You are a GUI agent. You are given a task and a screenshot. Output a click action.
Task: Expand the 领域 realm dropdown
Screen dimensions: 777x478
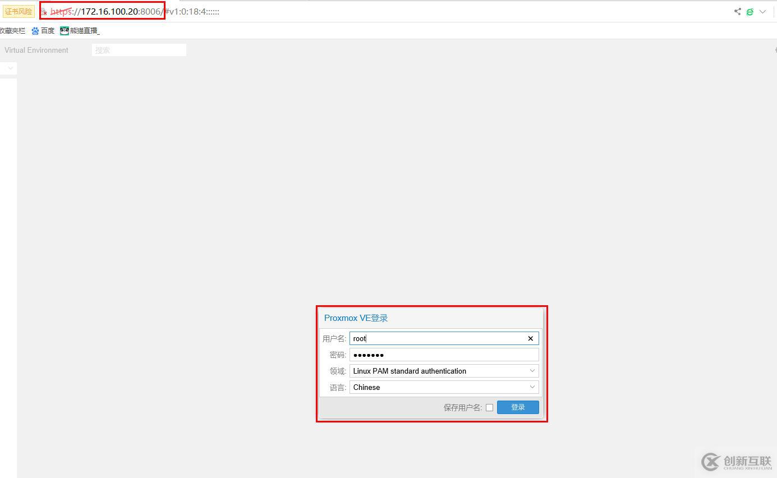click(x=532, y=371)
